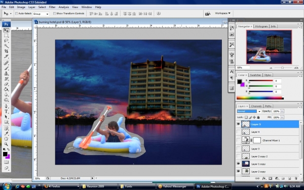This screenshot has width=304, height=190.
Task: Select Layer 3 in Layers panel
Action: pos(271,148)
